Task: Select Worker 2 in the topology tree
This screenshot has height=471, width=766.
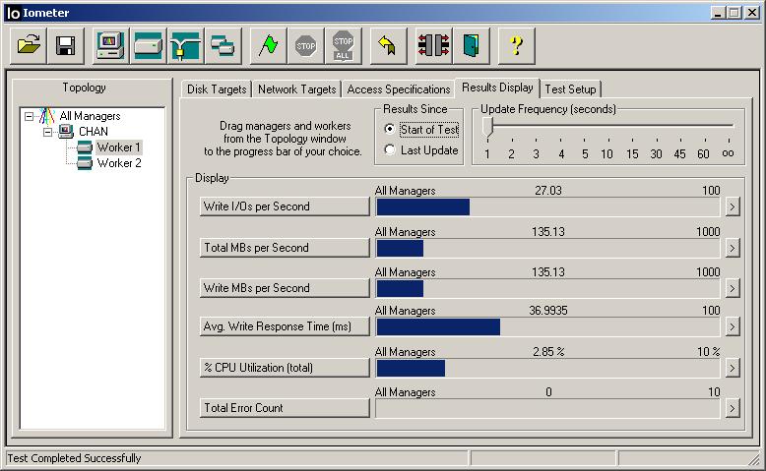Action: [119, 163]
